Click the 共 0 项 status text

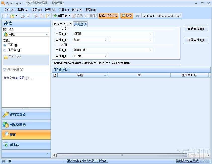click(6, 161)
